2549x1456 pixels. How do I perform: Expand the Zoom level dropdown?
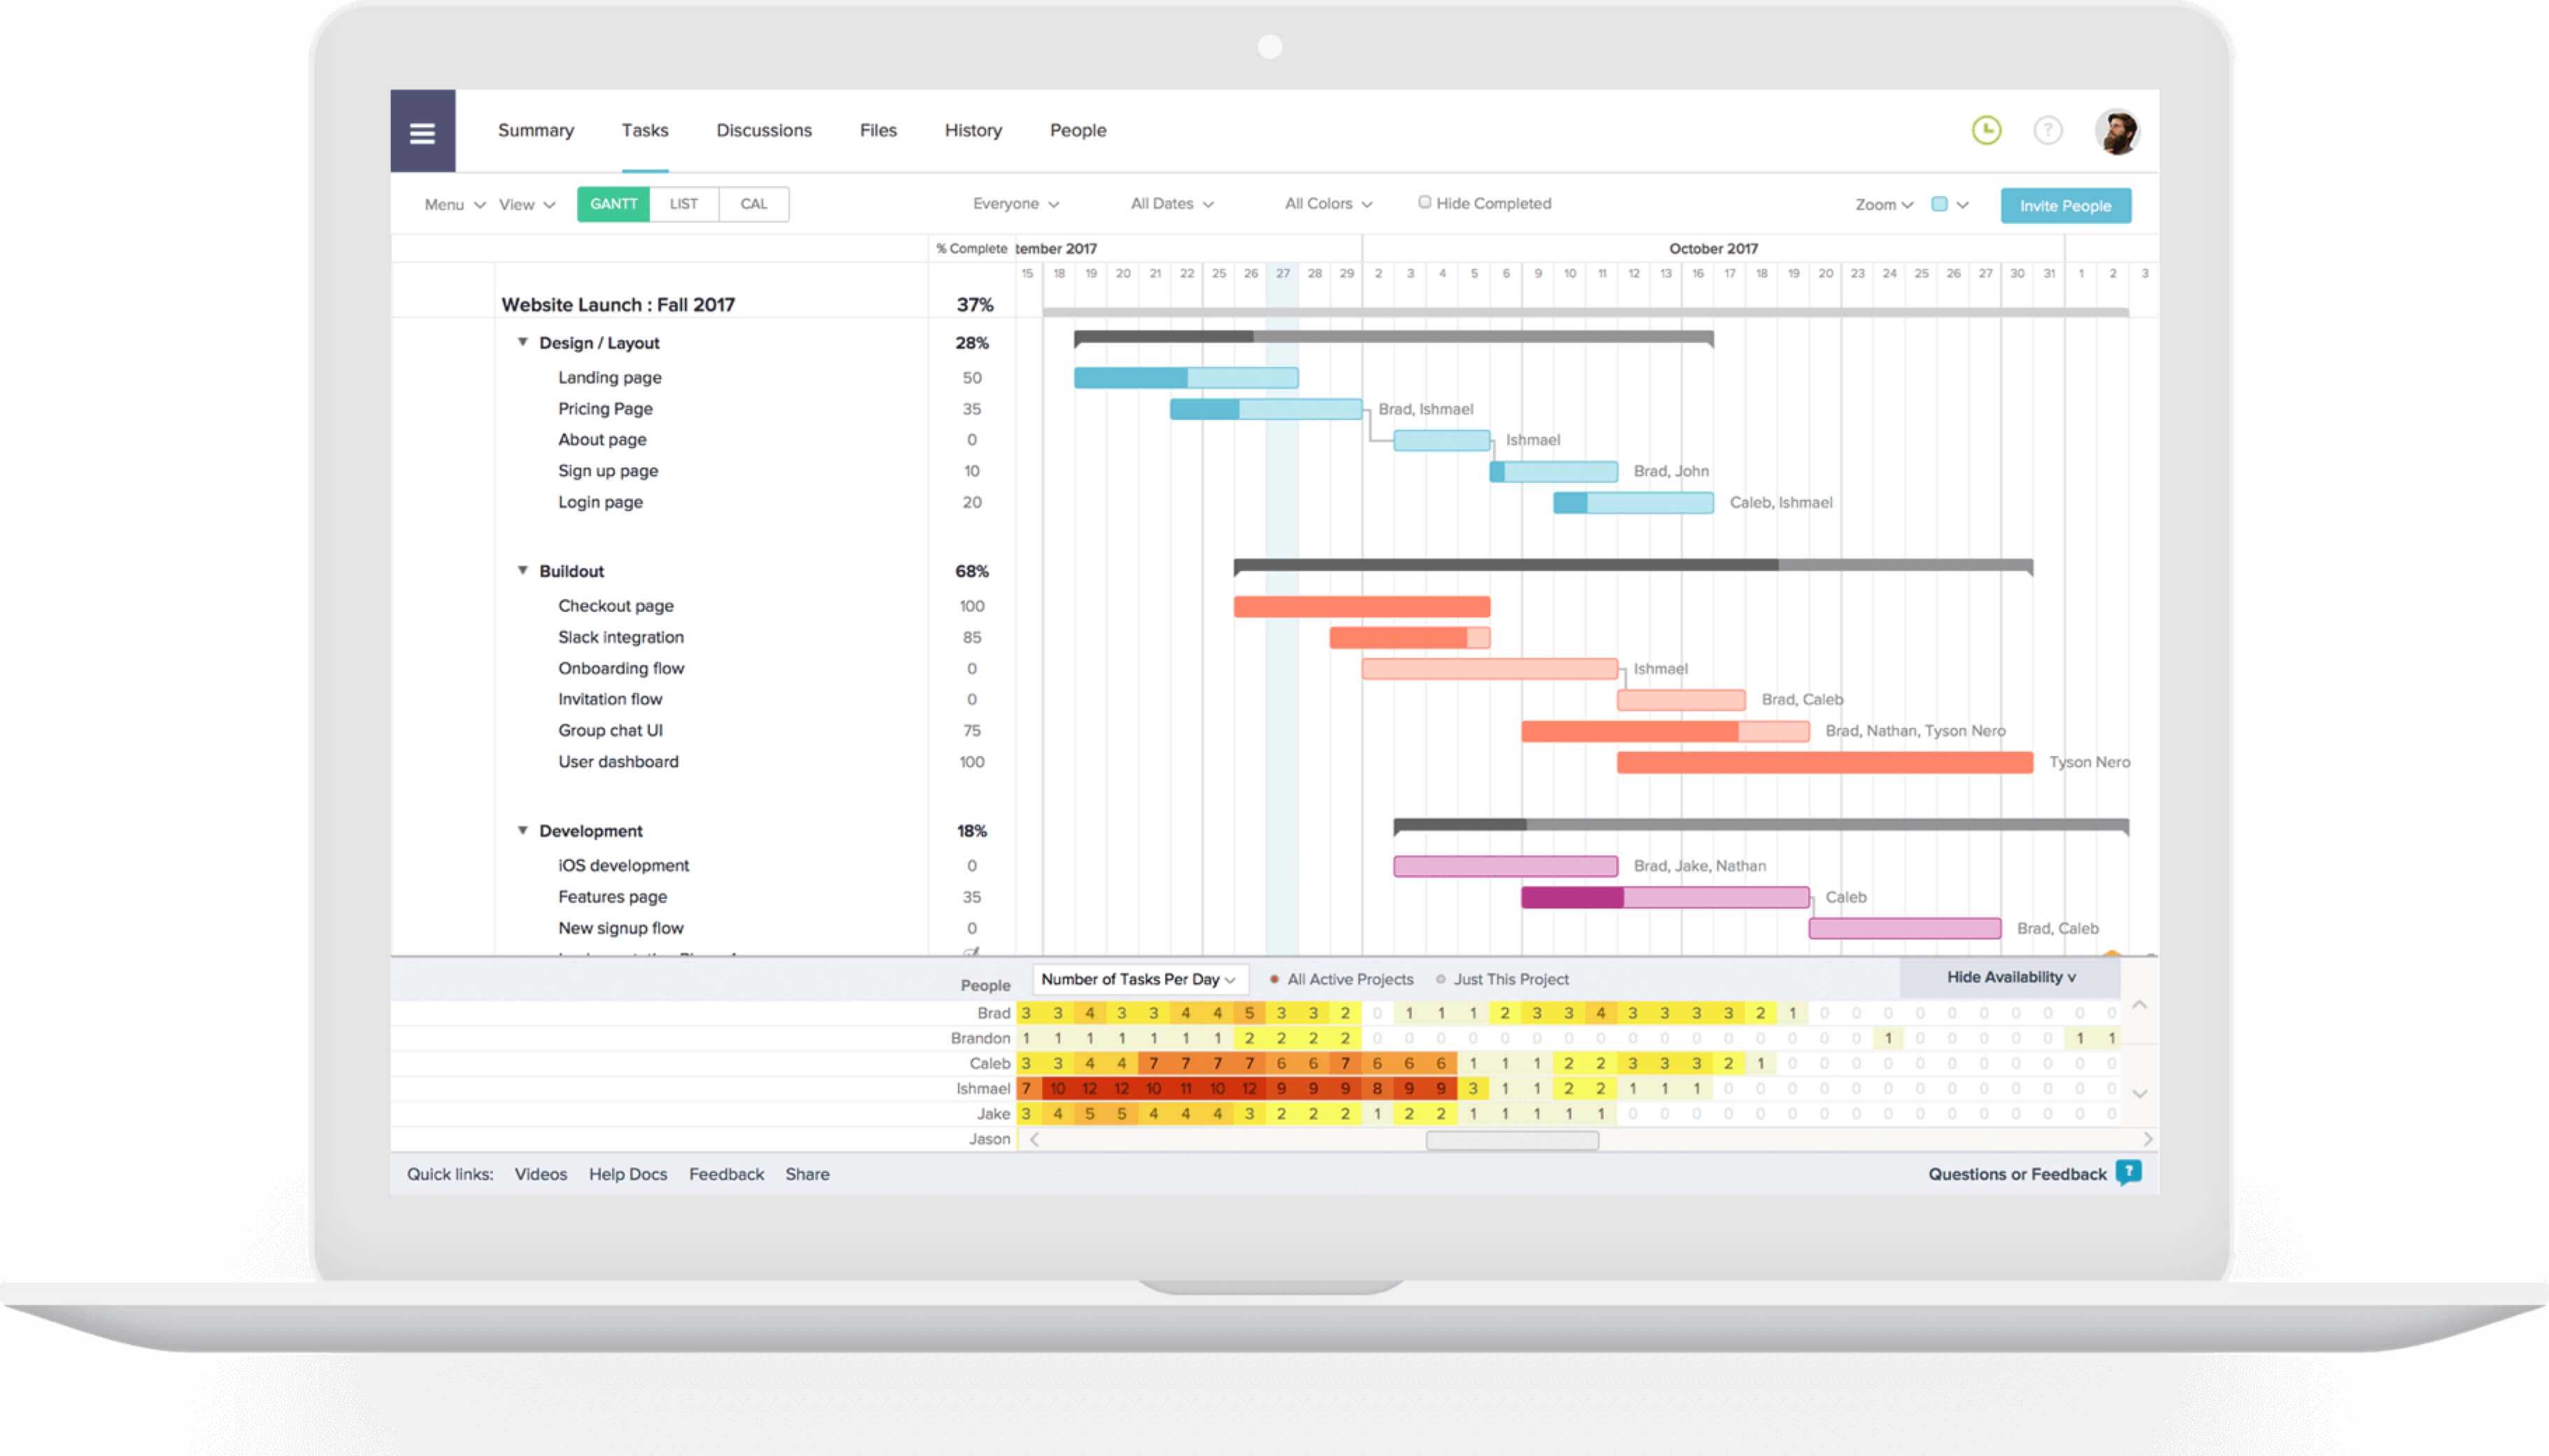click(1882, 204)
